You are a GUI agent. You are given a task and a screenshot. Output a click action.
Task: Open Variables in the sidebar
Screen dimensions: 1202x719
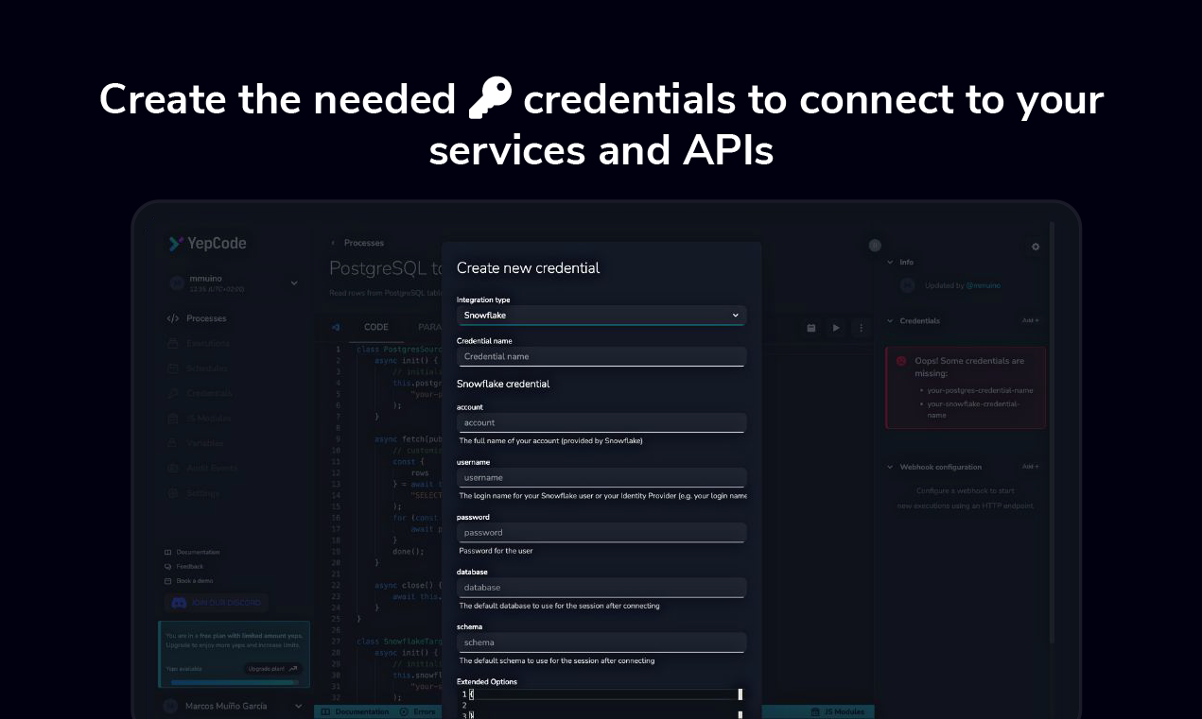coord(197,443)
